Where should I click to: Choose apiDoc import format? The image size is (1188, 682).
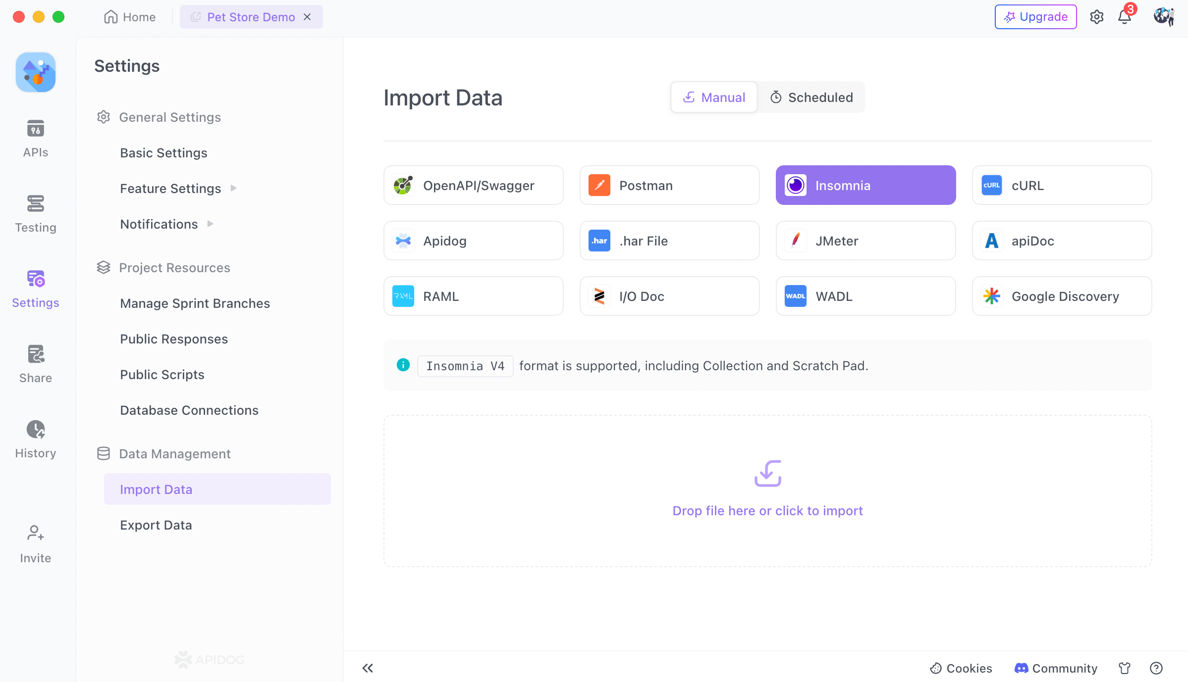pos(1062,241)
